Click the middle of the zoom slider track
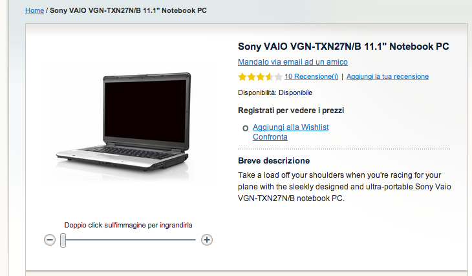 click(129, 240)
